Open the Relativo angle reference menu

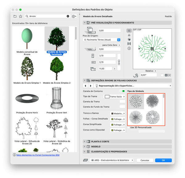click(x=155, y=71)
